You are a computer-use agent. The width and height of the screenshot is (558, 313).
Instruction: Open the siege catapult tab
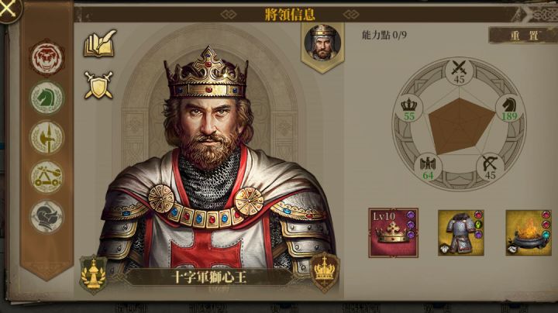tap(47, 177)
